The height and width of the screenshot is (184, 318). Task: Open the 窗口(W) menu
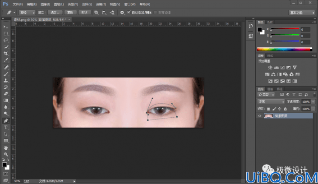[x=130, y=4]
